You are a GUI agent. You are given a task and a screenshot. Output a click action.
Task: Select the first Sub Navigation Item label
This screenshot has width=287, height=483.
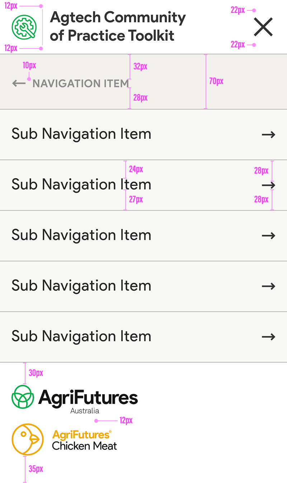coord(81,134)
